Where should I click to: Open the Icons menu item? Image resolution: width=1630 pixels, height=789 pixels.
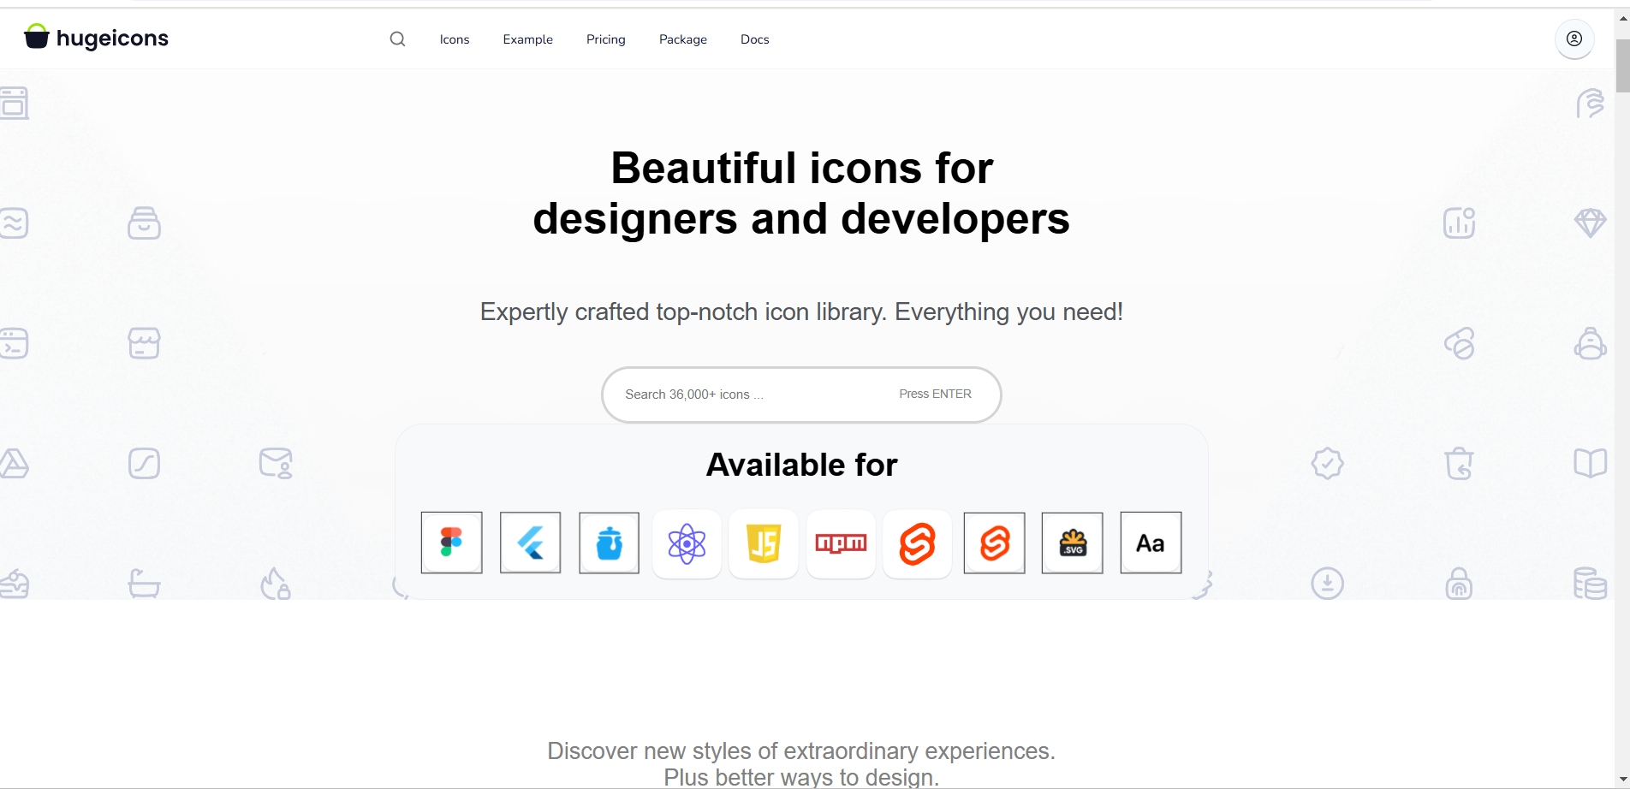(x=455, y=39)
